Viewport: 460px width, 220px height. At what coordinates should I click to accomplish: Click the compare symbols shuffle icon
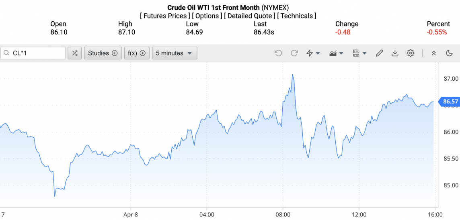click(x=74, y=53)
